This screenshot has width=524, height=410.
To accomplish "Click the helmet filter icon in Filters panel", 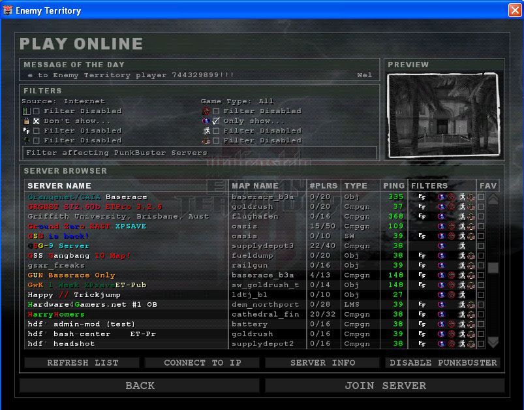I will click(x=26, y=140).
